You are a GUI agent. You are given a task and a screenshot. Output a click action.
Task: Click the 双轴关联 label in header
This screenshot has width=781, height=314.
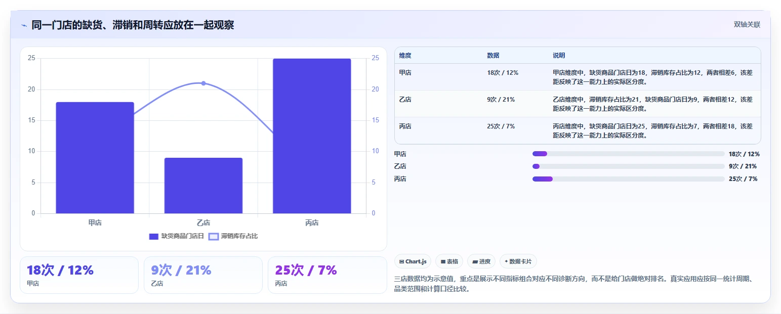click(747, 25)
